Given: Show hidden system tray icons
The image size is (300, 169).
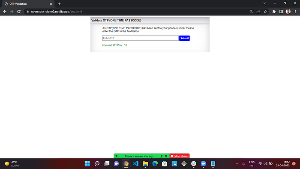Looking at the screenshot, I should (237, 164).
